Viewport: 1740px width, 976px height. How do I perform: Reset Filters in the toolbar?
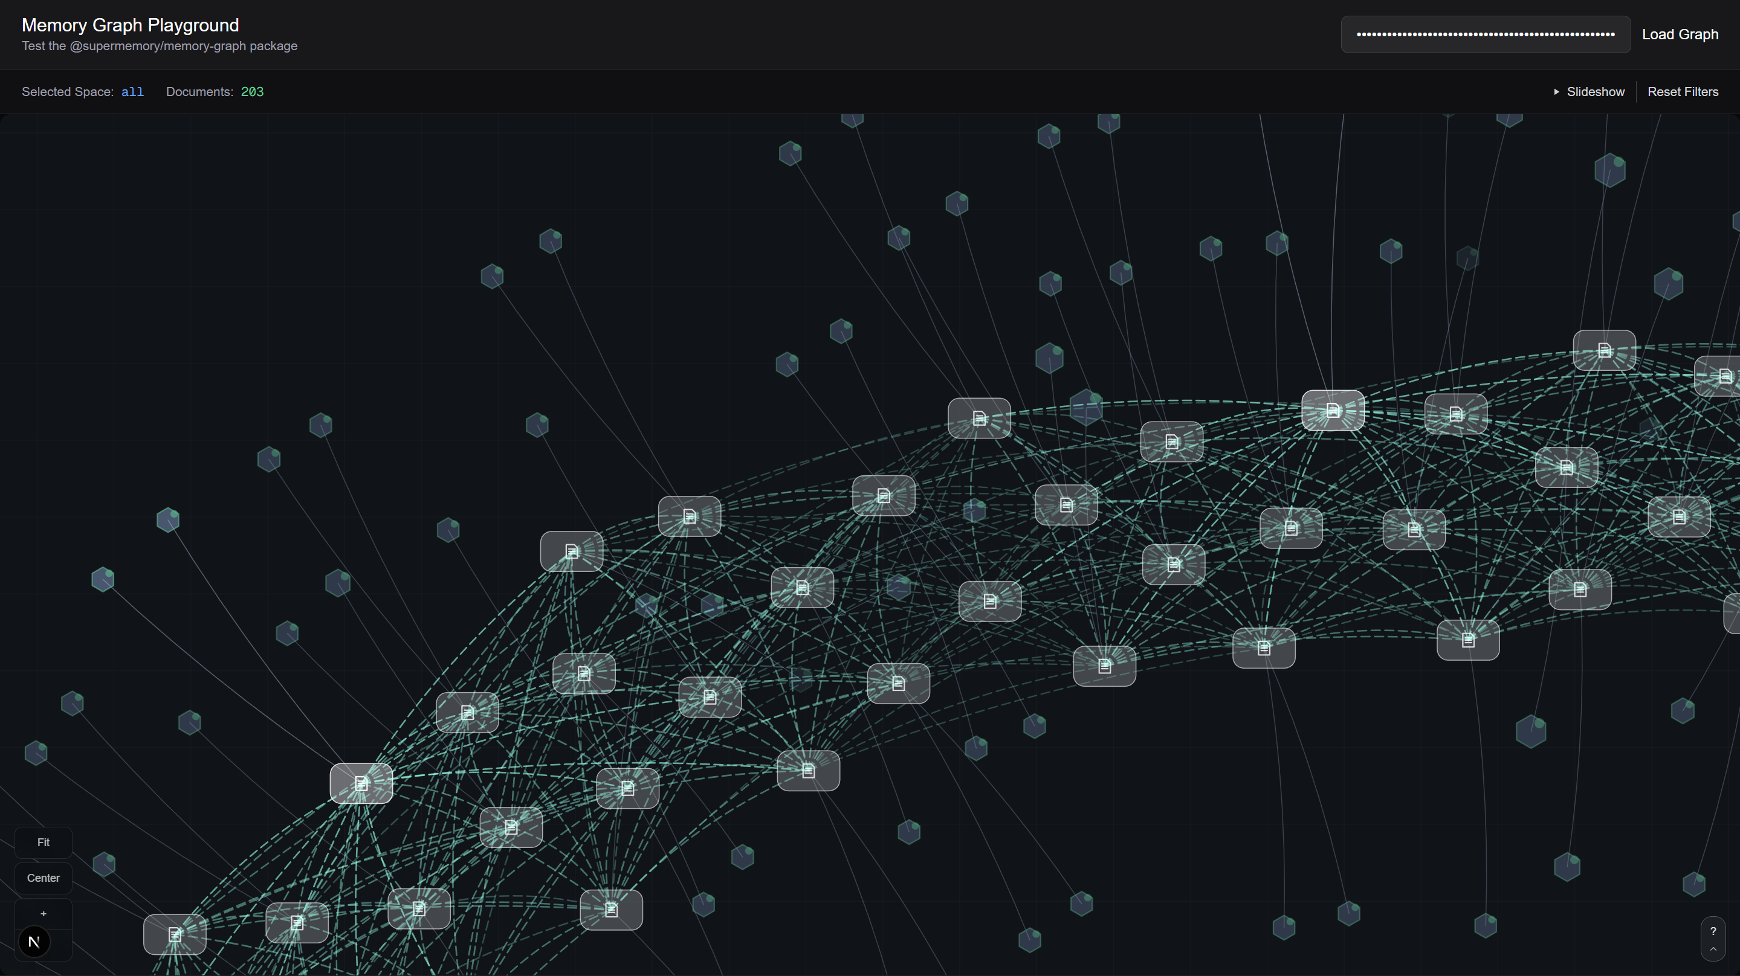[x=1682, y=92]
